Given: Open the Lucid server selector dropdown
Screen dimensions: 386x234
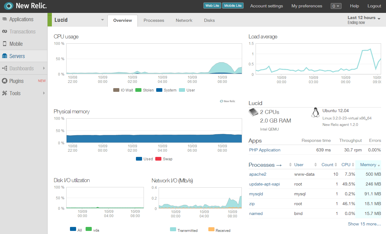Looking at the screenshot, I should pos(102,20).
